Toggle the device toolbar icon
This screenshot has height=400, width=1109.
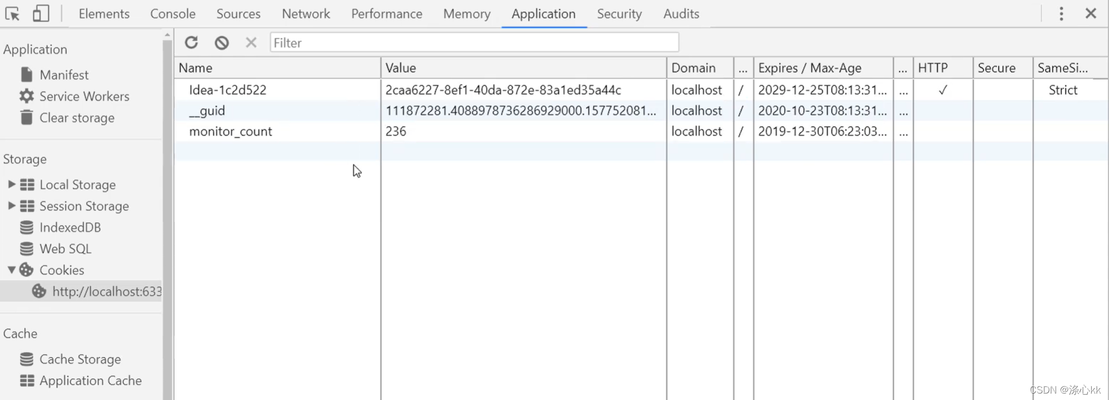(x=40, y=13)
